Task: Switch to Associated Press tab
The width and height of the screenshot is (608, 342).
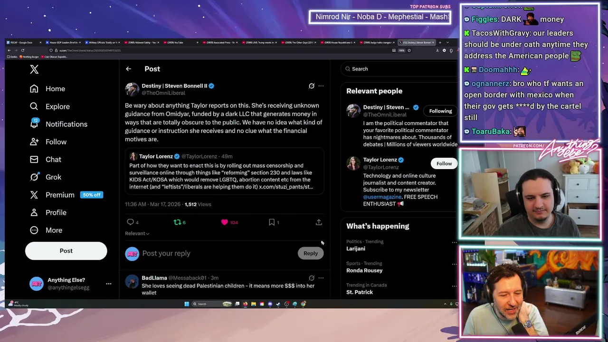Action: 220,43
